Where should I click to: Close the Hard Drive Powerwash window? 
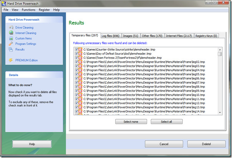tap(223, 3)
